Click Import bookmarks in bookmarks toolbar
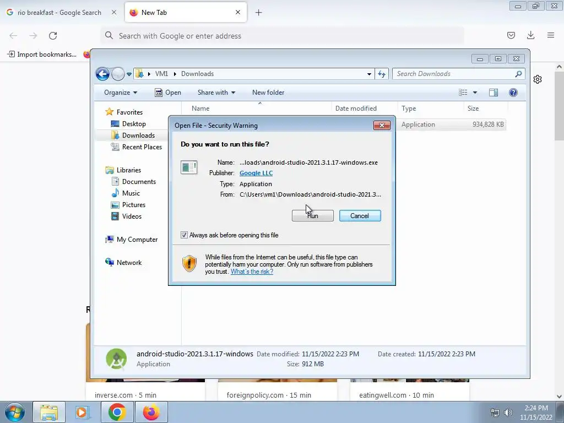Screen dimensions: 564x423 click(42, 55)
